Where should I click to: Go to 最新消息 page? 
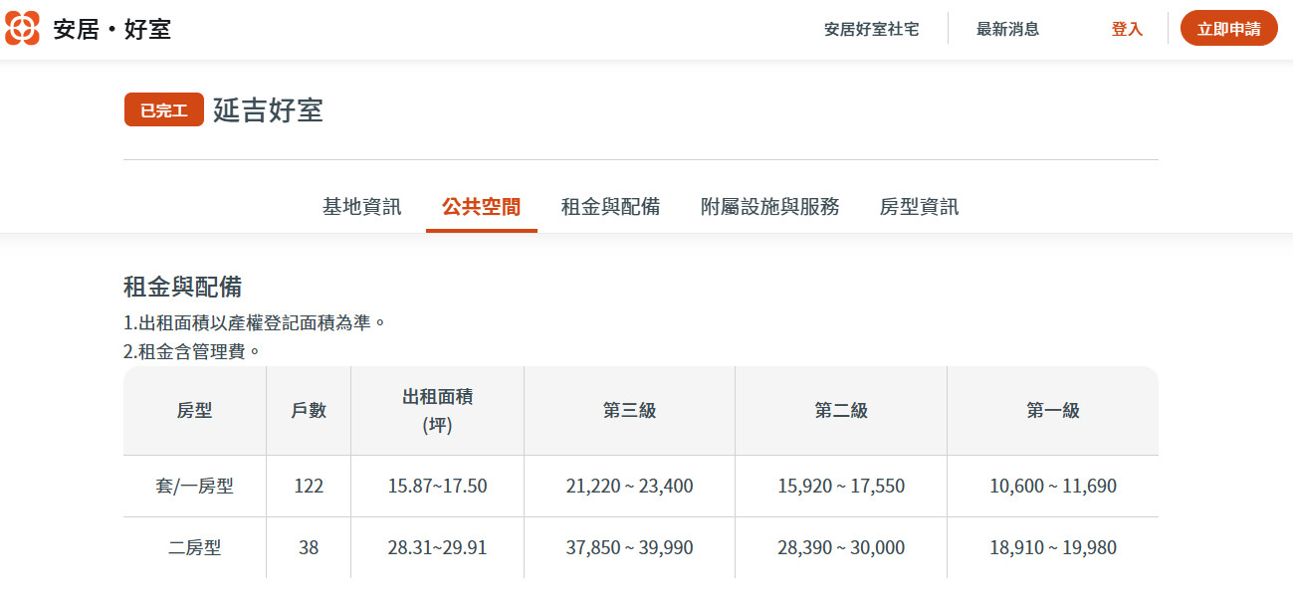[1007, 29]
